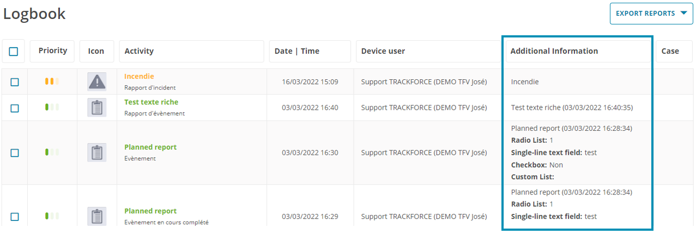The width and height of the screenshot is (696, 234).
Task: Open the Incendie activity link
Action: pyautogui.click(x=139, y=77)
